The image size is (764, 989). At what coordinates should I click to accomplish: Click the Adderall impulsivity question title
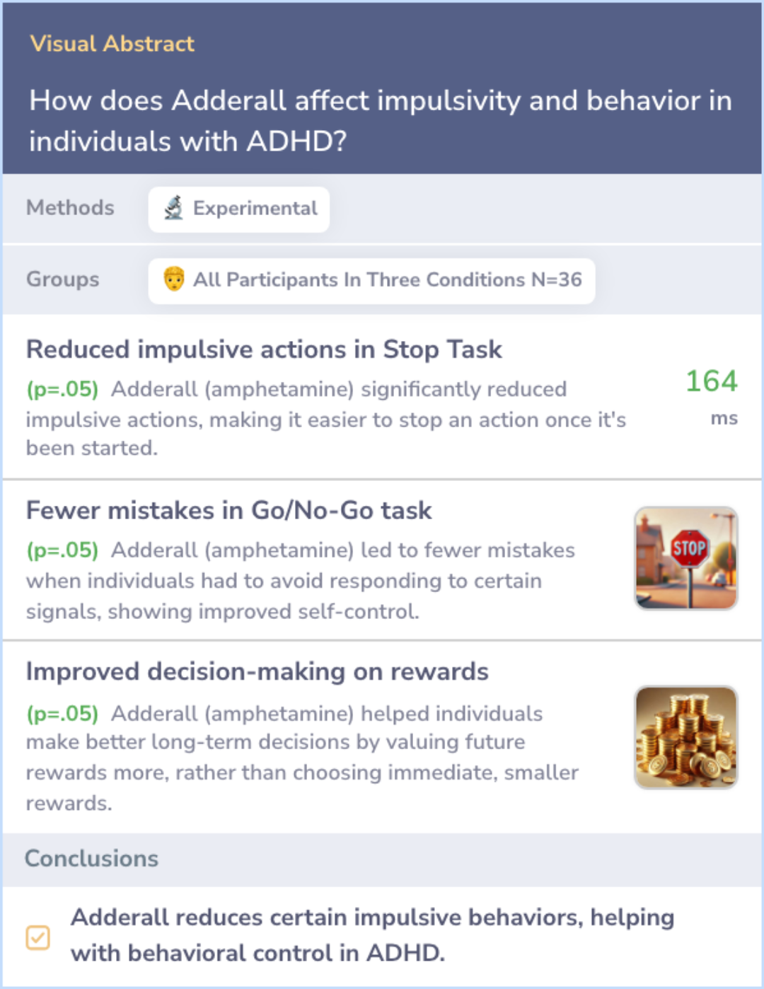pyautogui.click(x=381, y=120)
